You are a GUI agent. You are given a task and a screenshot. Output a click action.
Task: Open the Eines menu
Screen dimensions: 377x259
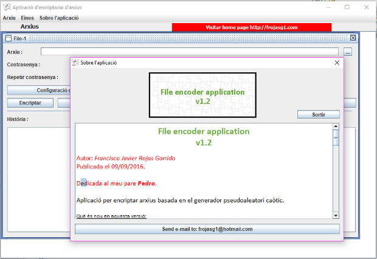click(27, 18)
